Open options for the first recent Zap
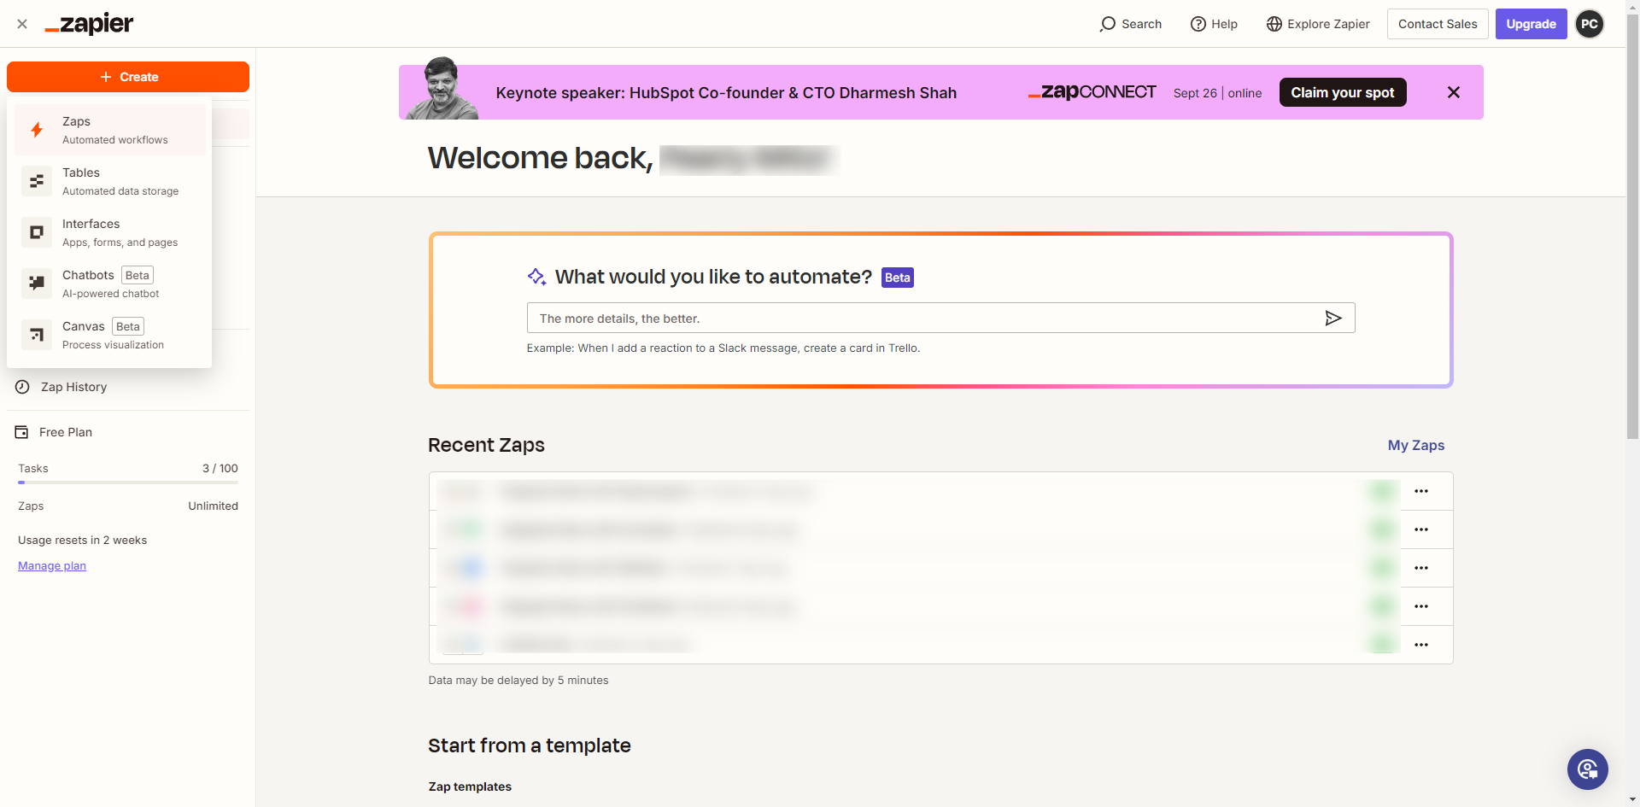1640x807 pixels. click(1421, 491)
